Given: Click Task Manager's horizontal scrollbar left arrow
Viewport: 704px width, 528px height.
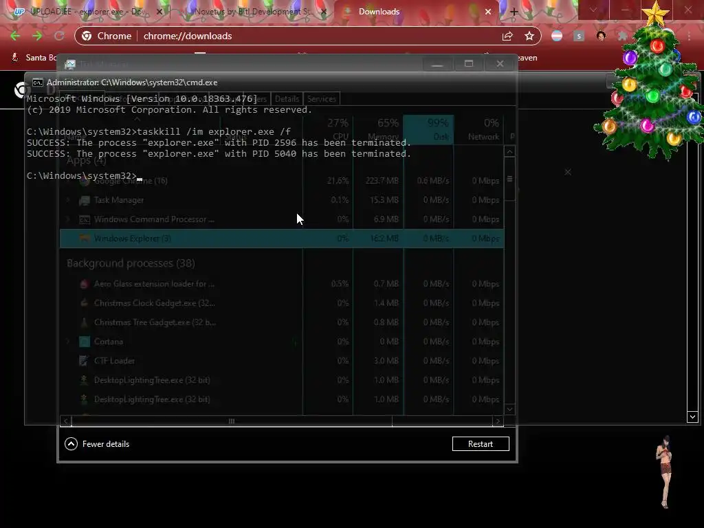Looking at the screenshot, I should [x=65, y=421].
